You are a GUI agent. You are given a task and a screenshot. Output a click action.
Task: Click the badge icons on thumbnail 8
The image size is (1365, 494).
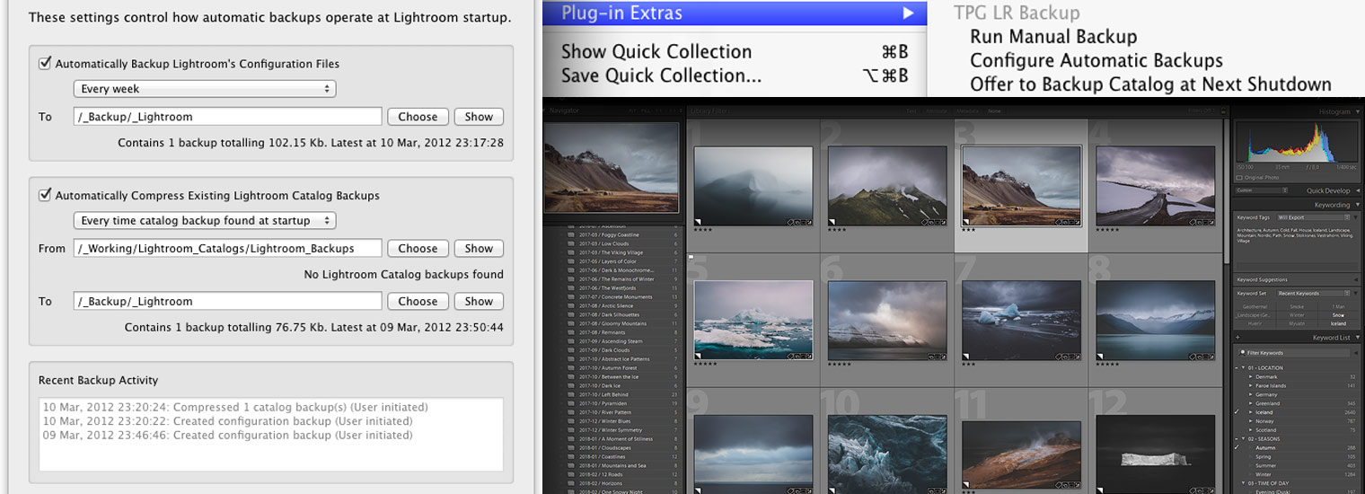pos(1203,356)
